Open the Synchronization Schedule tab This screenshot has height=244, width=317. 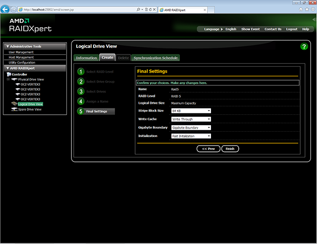pyautogui.click(x=156, y=58)
